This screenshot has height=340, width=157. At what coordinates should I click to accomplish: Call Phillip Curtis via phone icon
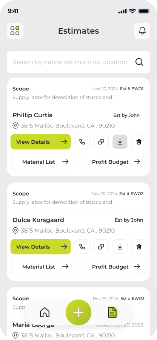coord(82,142)
